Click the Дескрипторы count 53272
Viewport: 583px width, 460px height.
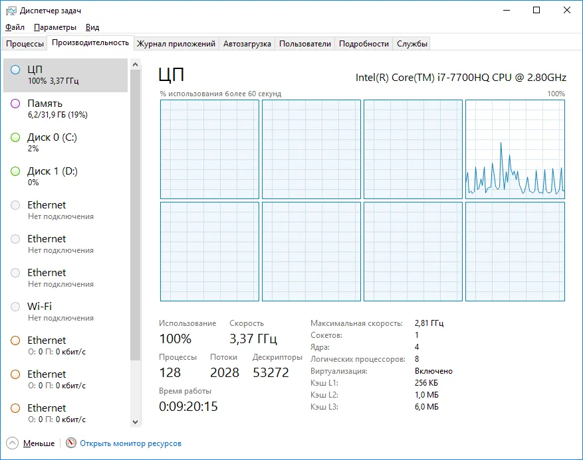271,372
